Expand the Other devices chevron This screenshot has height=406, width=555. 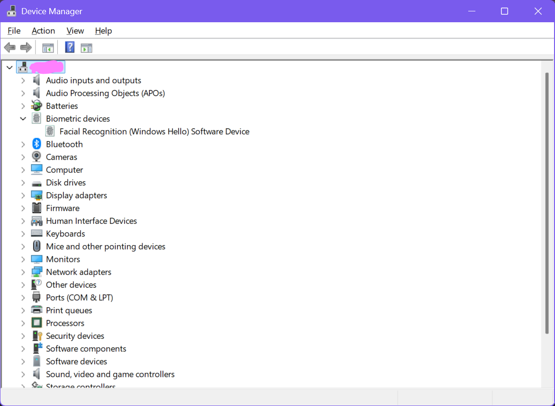[23, 285]
